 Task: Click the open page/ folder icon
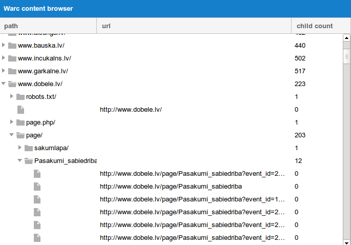(20, 135)
